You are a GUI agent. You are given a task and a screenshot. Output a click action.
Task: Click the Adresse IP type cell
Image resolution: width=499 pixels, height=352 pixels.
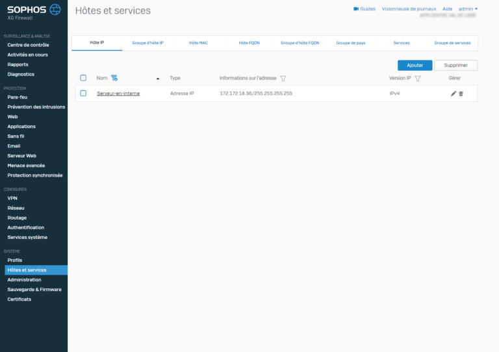[182, 94]
